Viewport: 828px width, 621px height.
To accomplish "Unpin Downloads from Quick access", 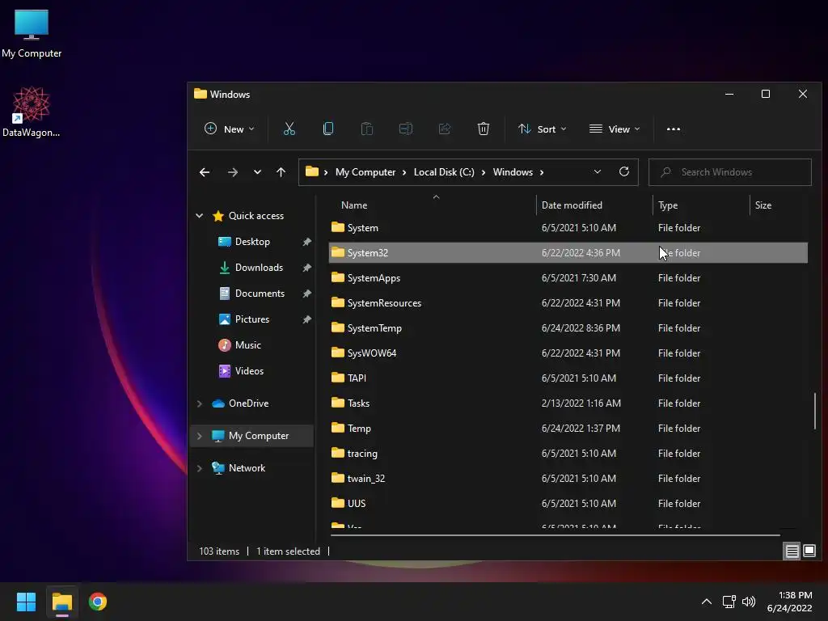I will [x=306, y=268].
